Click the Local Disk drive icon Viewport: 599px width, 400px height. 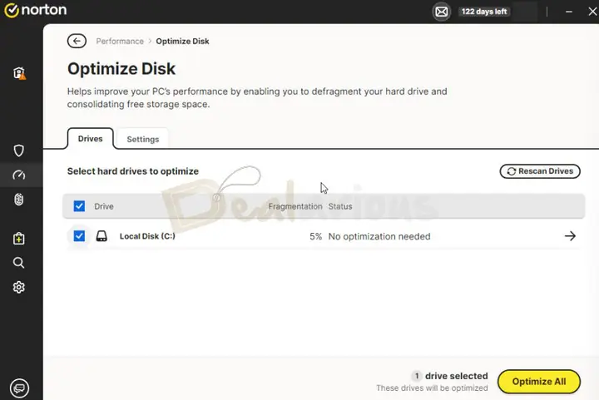[x=101, y=236]
